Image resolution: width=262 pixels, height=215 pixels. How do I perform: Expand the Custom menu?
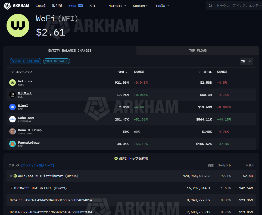(141, 6)
